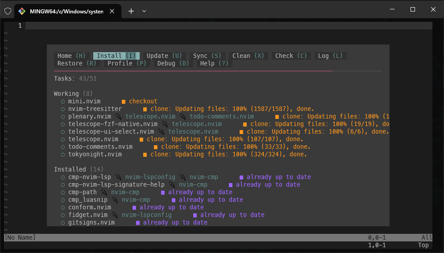Expand cmp-nvim-lsp-signature-help plugin entry
The height and width of the screenshot is (253, 444).
[x=116, y=184]
